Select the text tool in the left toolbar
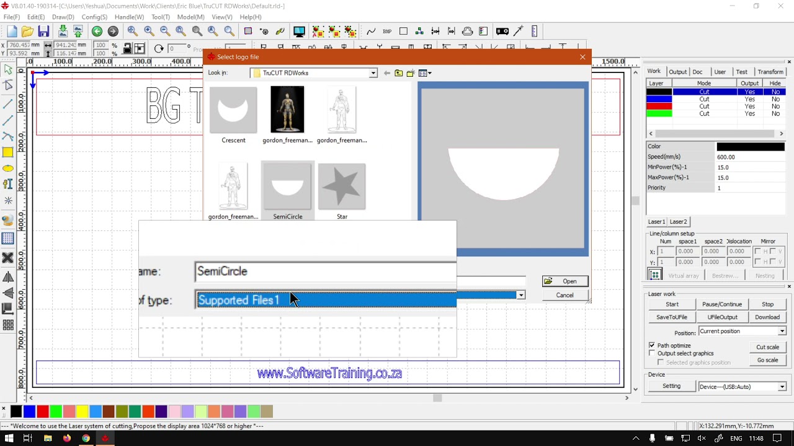Screen dimensions: 794x446 (7, 184)
